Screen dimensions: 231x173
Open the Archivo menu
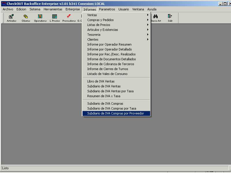tap(8, 9)
